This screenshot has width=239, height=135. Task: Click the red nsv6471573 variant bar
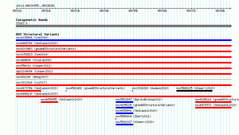pyautogui.click(x=213, y=108)
